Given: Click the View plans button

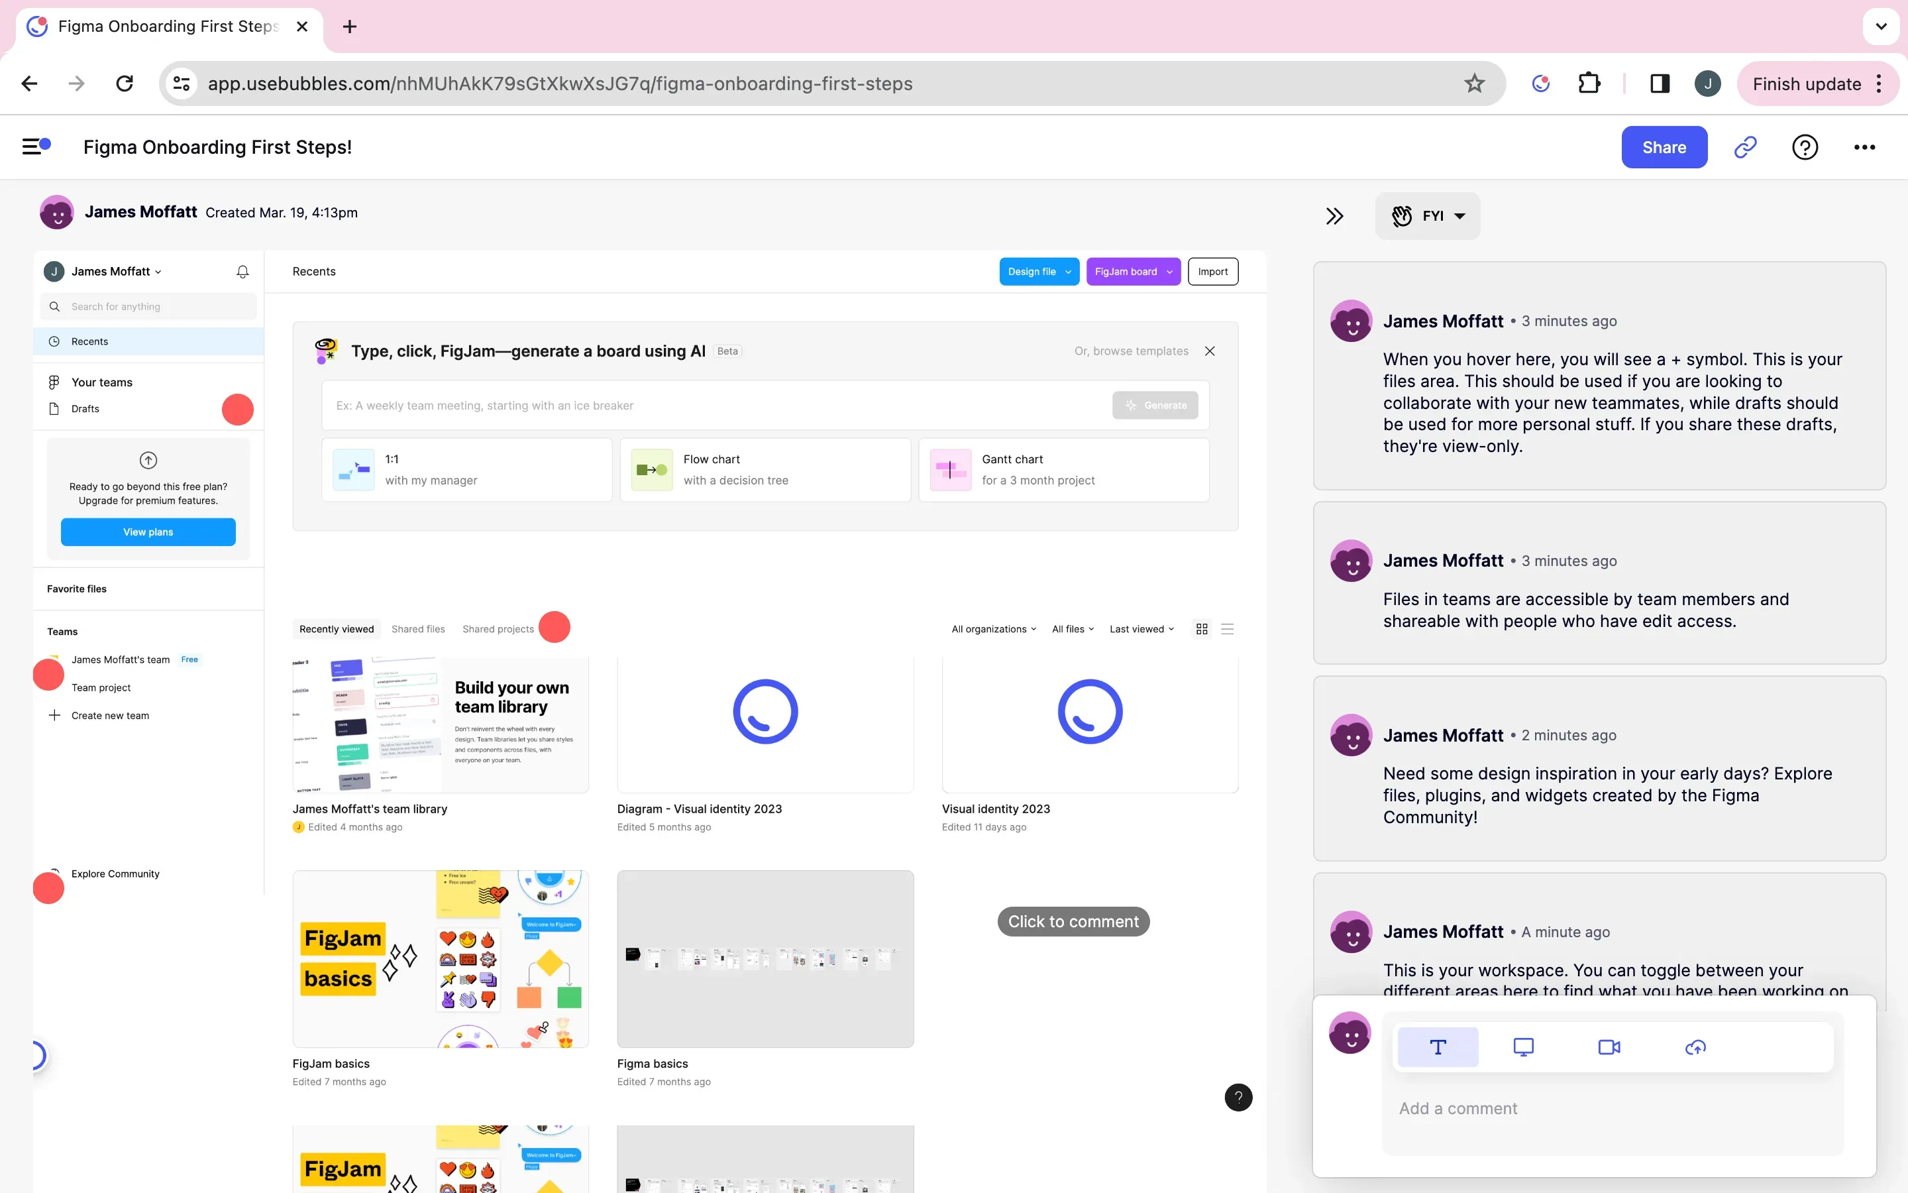Looking at the screenshot, I should [x=148, y=532].
